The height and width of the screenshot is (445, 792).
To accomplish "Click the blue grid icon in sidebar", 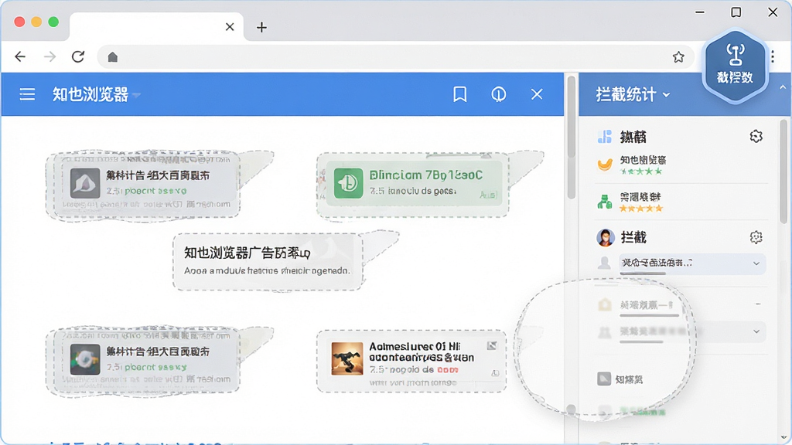I will tap(605, 137).
